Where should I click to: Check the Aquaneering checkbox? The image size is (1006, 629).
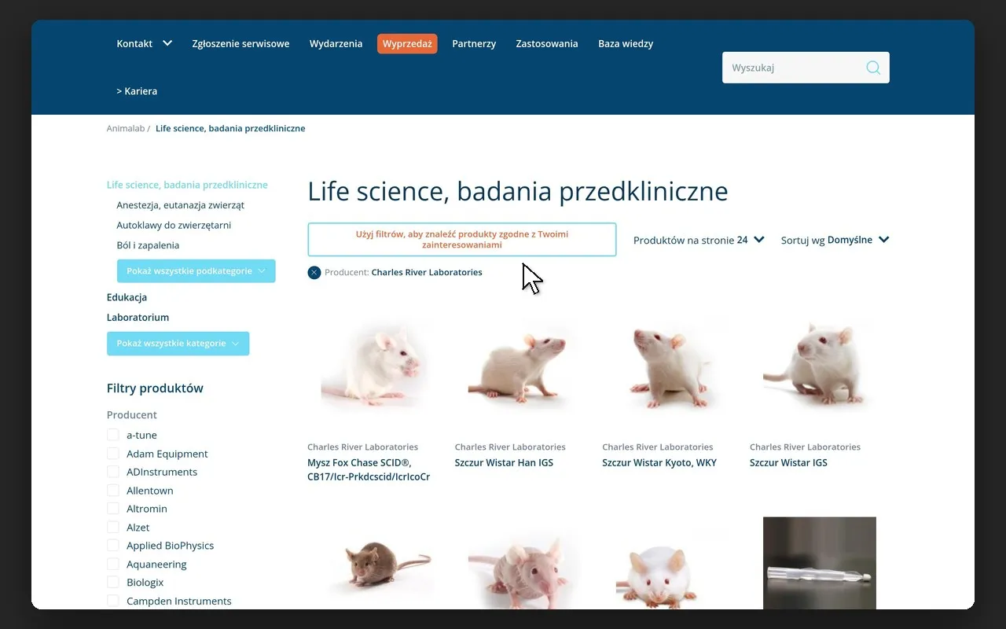113,565
